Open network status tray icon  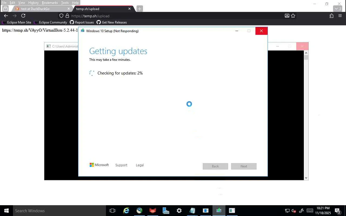(x=287, y=211)
